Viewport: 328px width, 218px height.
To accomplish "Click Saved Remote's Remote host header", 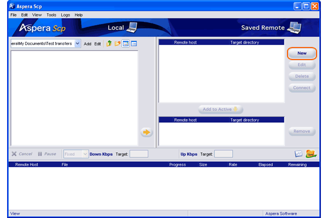I will (x=185, y=43).
